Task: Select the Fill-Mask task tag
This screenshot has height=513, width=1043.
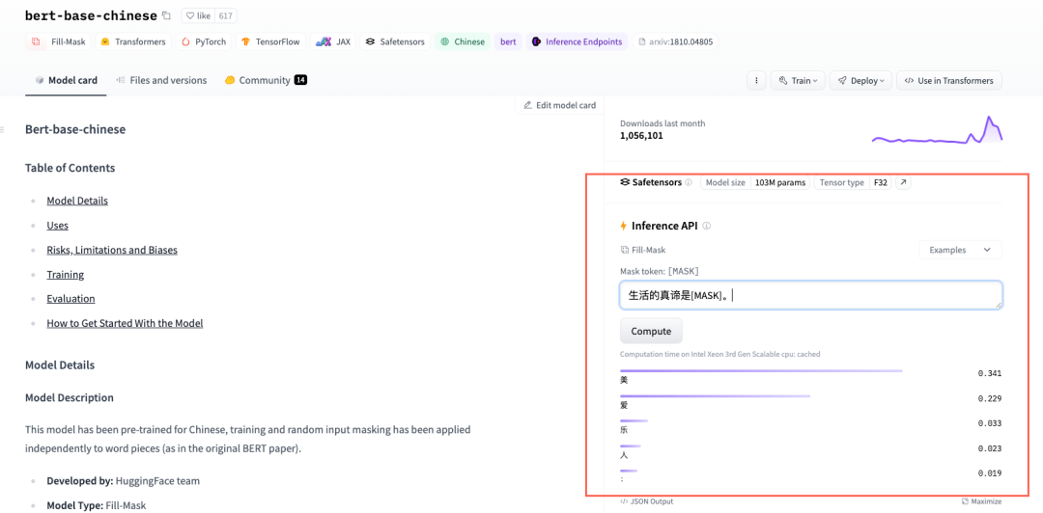Action: pyautogui.click(x=62, y=42)
